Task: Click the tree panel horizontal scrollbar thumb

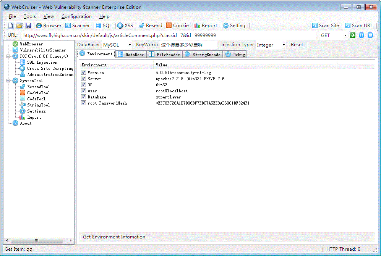Action: coord(37,240)
